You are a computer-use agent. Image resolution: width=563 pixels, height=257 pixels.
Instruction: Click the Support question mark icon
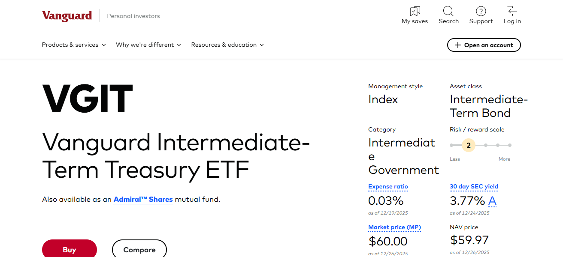(481, 11)
